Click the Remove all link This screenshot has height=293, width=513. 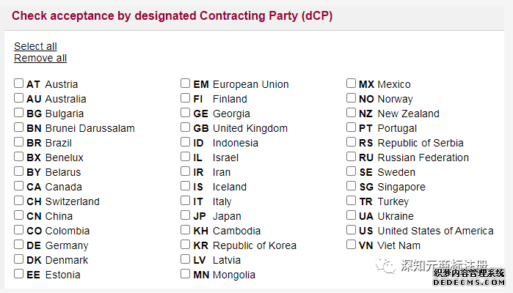[x=40, y=58]
